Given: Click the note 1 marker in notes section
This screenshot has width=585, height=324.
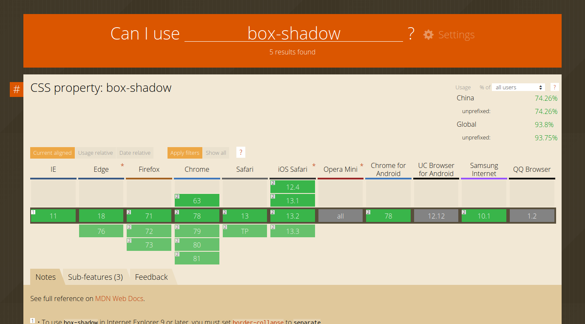Looking at the screenshot, I should pyautogui.click(x=33, y=321).
